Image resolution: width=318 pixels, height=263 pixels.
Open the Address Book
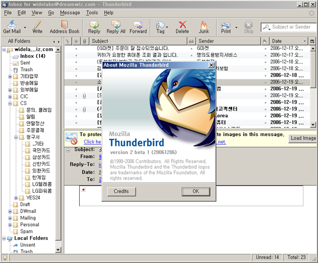65,26
